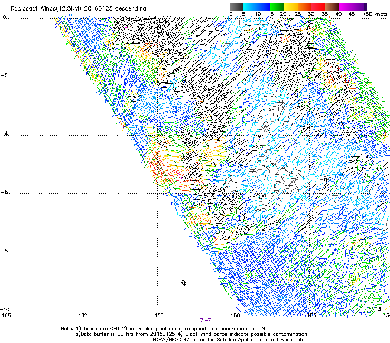
Task: Click the purple '17:47' time label
Action: [204, 320]
